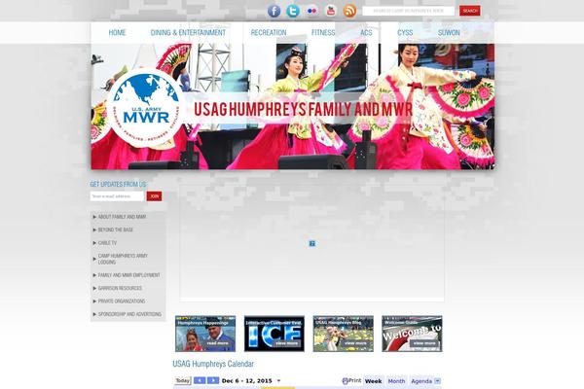Click the broken image placeholder icon
The height and width of the screenshot is (389, 584).
[312, 243]
